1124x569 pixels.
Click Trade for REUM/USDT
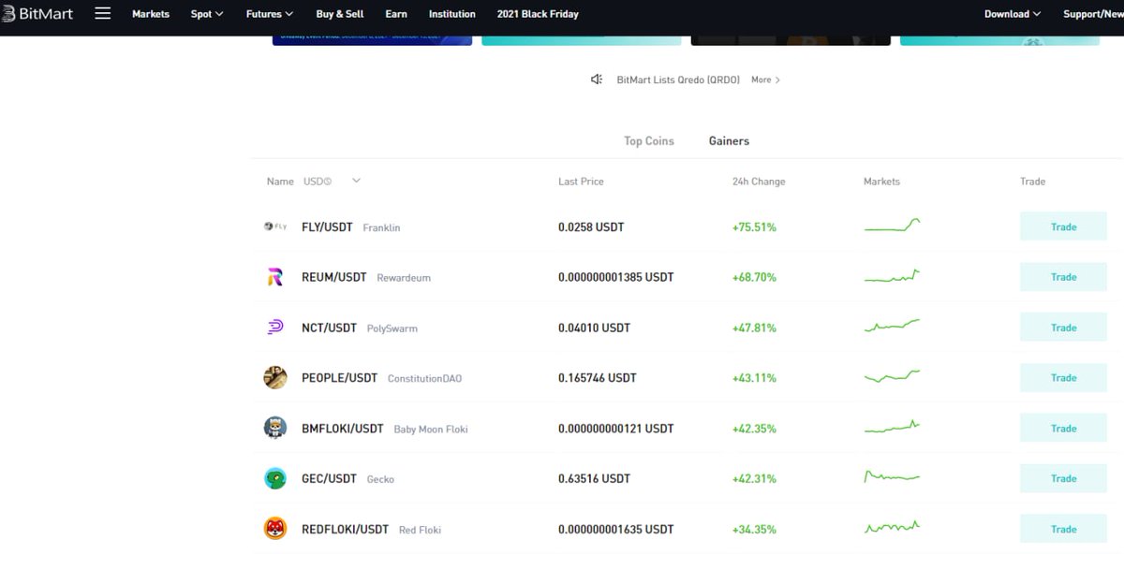tap(1063, 277)
